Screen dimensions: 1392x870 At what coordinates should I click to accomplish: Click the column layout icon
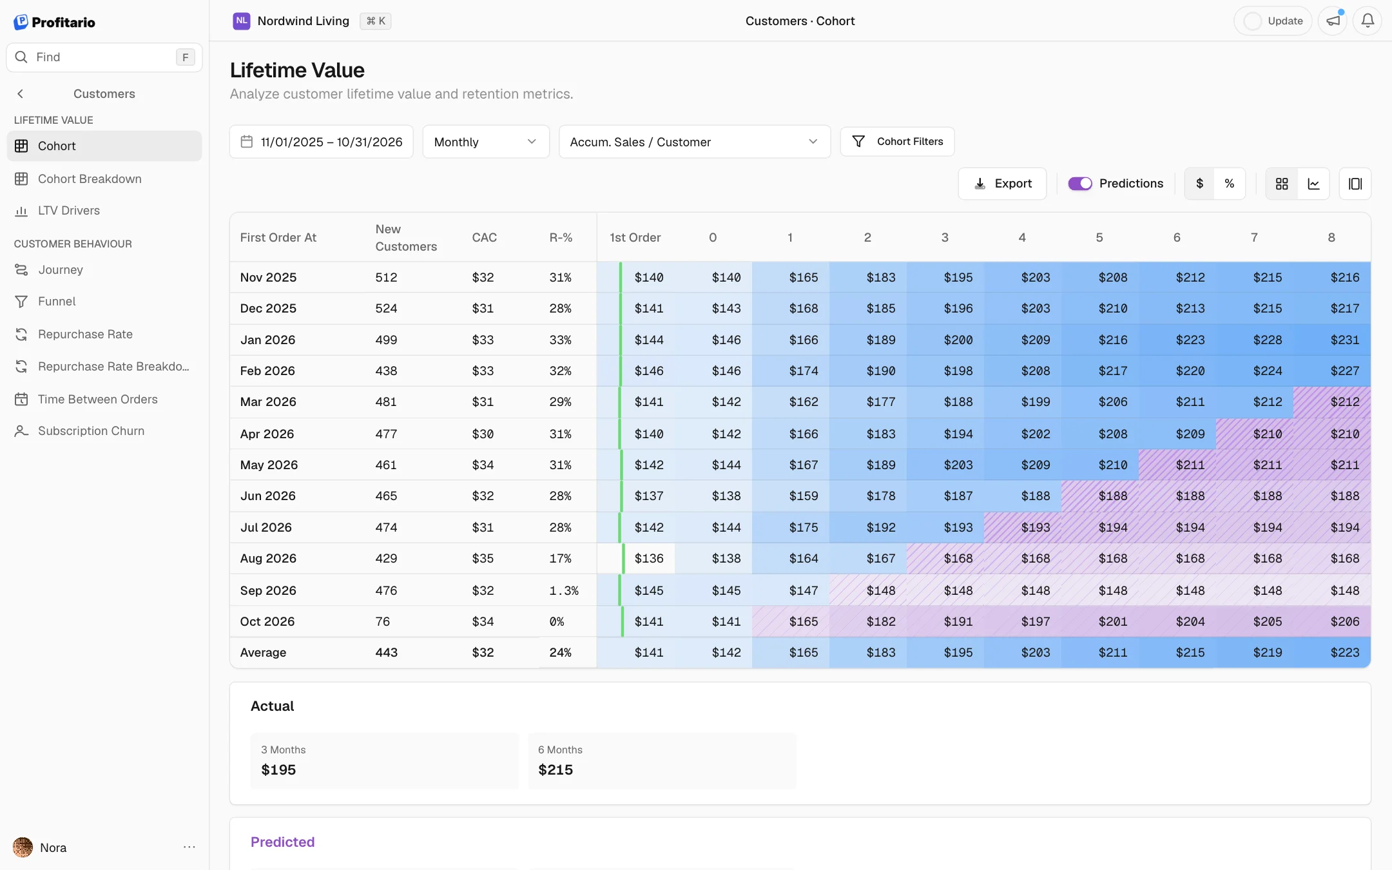[1355, 184]
